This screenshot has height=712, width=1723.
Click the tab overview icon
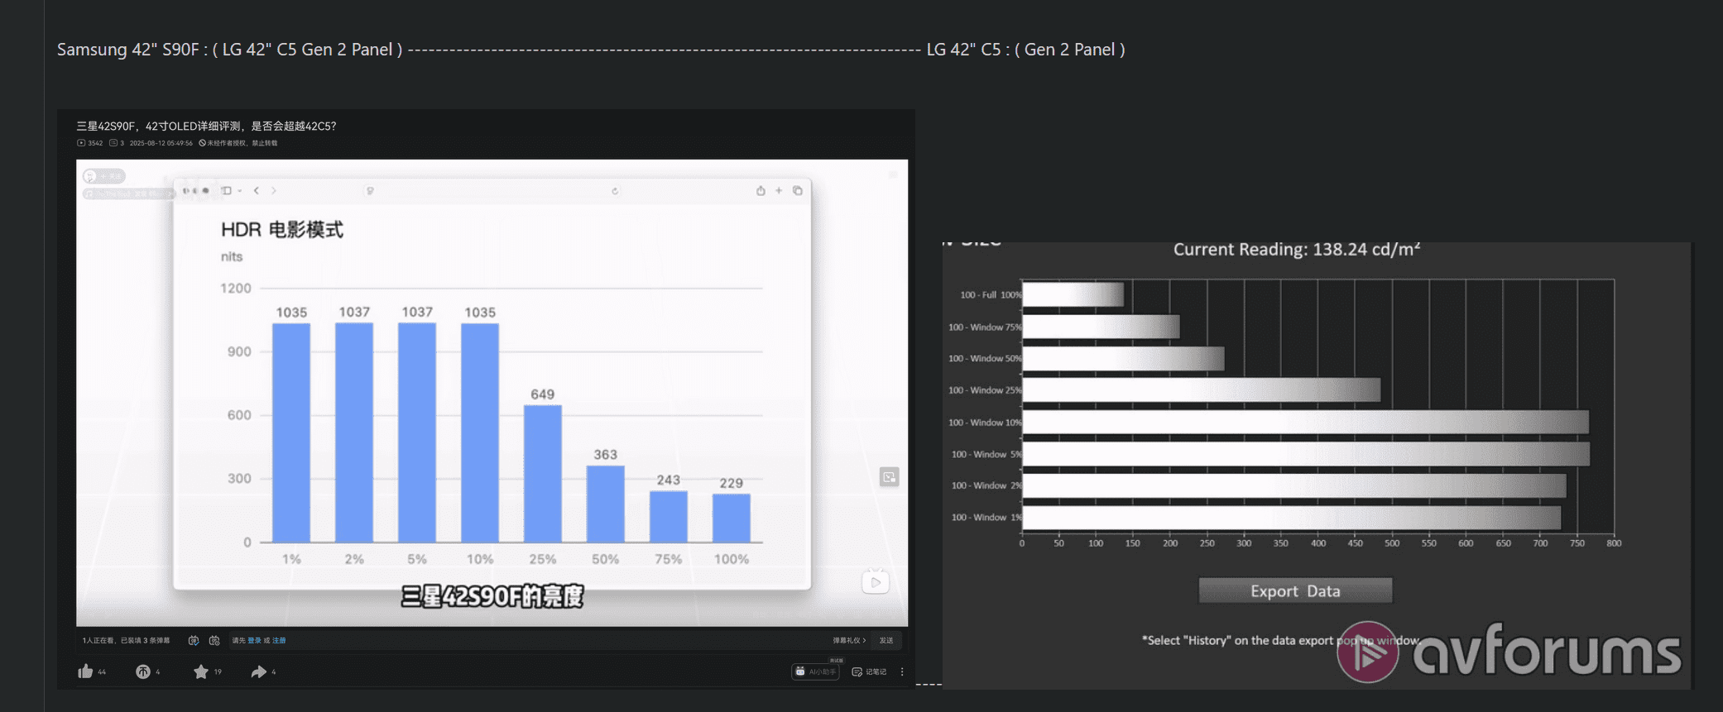pyautogui.click(x=798, y=190)
